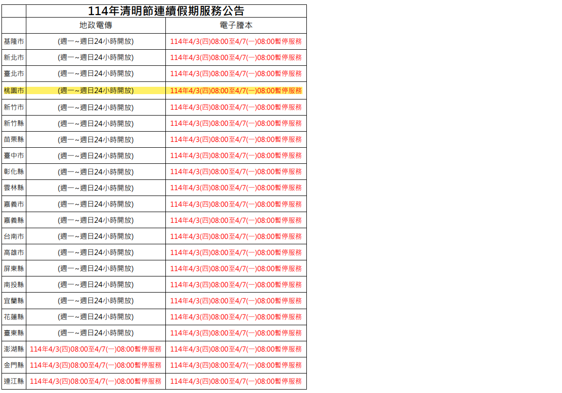Click 桃園市 highlighted 電子謄本 暫停服務 cell

tap(236, 91)
